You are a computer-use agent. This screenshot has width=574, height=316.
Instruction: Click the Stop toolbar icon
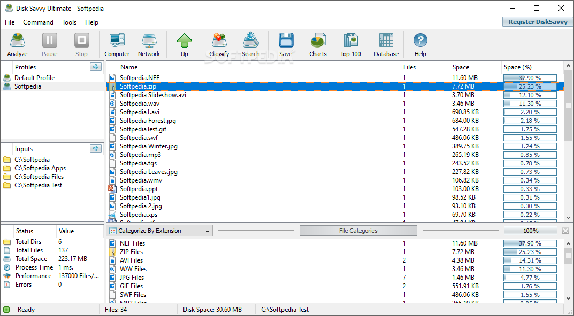coord(81,40)
